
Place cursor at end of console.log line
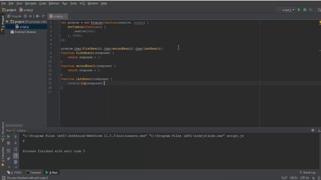(104, 83)
